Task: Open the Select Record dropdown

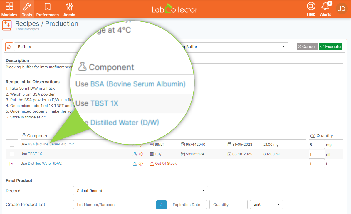Action: point(141,191)
